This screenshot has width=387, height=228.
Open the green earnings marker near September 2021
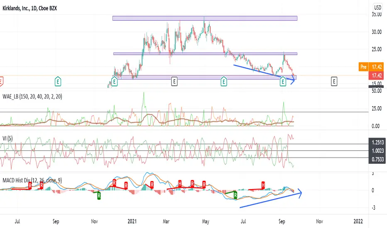[283, 81]
